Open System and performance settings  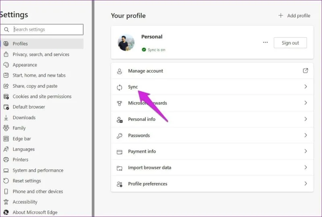(42, 170)
